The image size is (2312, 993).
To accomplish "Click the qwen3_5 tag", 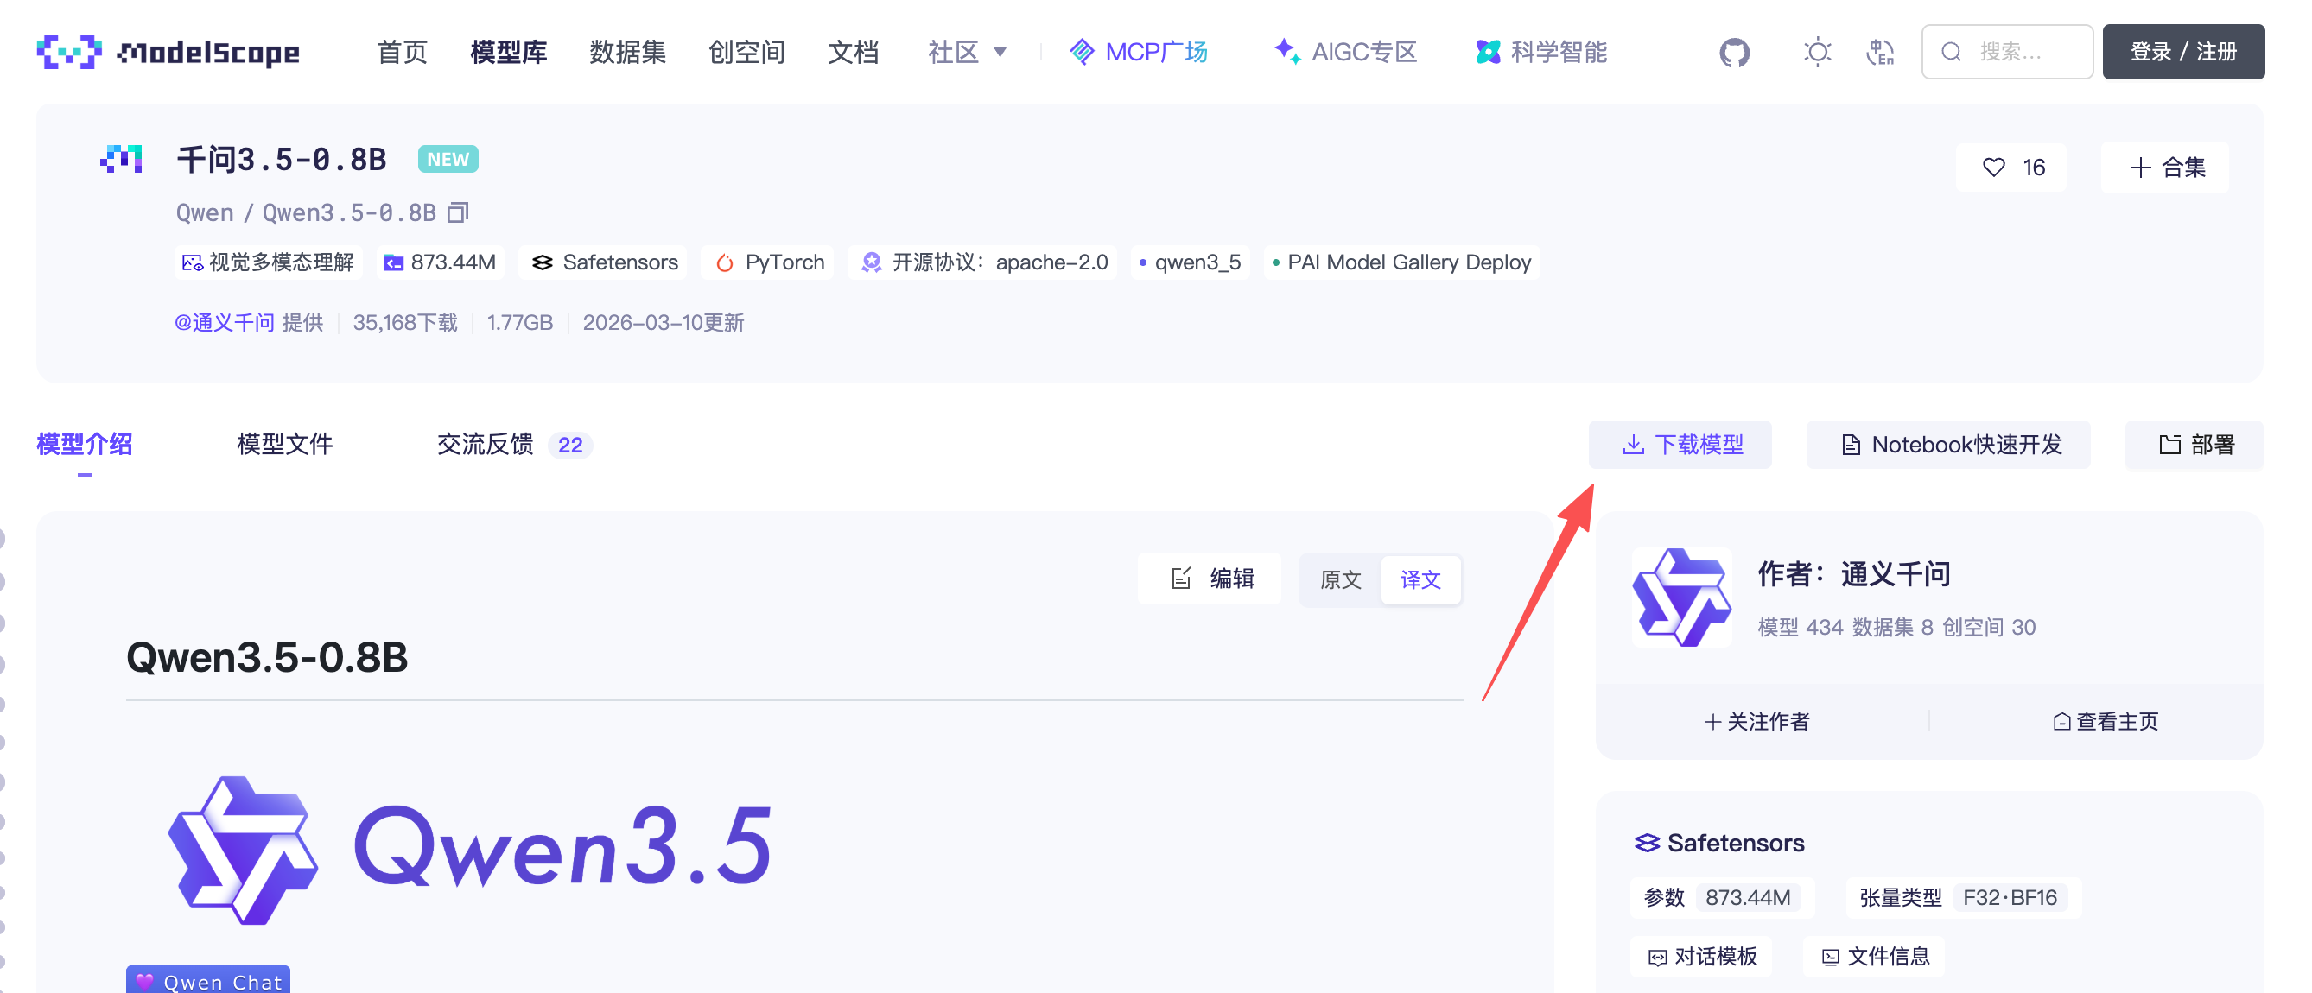I will pos(1189,262).
